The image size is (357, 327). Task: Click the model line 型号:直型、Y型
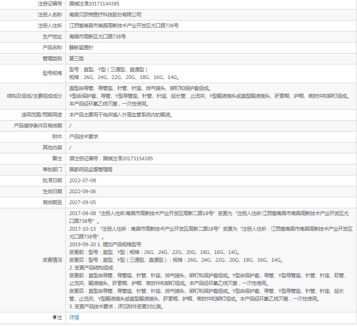[x=108, y=69]
